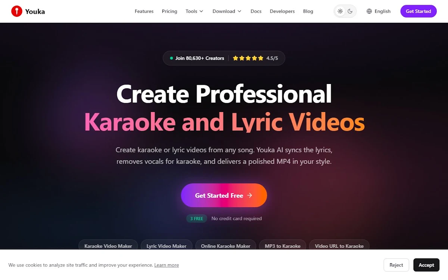Click the Youka brand name text

point(35,12)
